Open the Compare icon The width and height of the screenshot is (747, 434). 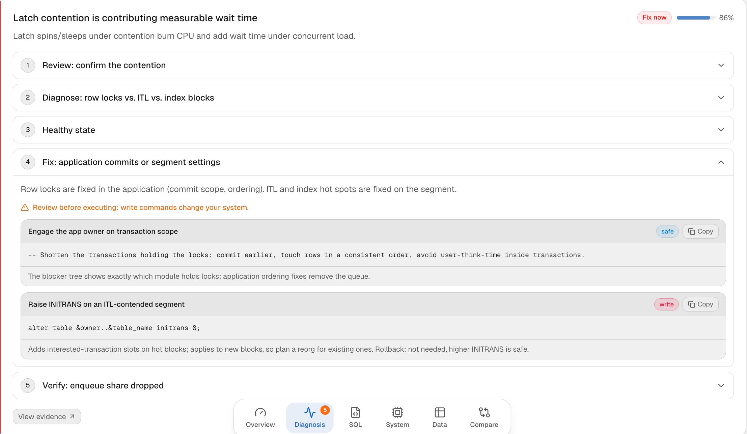pos(484,412)
